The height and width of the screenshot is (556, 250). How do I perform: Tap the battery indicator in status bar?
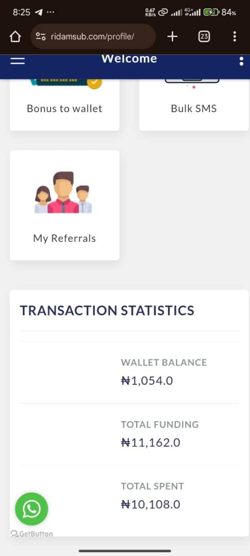pos(212,12)
